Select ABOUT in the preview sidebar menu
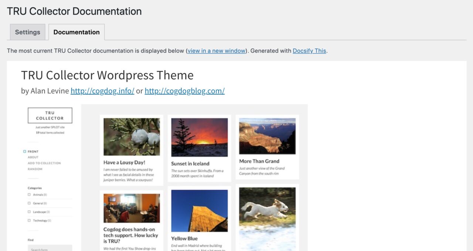 [33, 157]
